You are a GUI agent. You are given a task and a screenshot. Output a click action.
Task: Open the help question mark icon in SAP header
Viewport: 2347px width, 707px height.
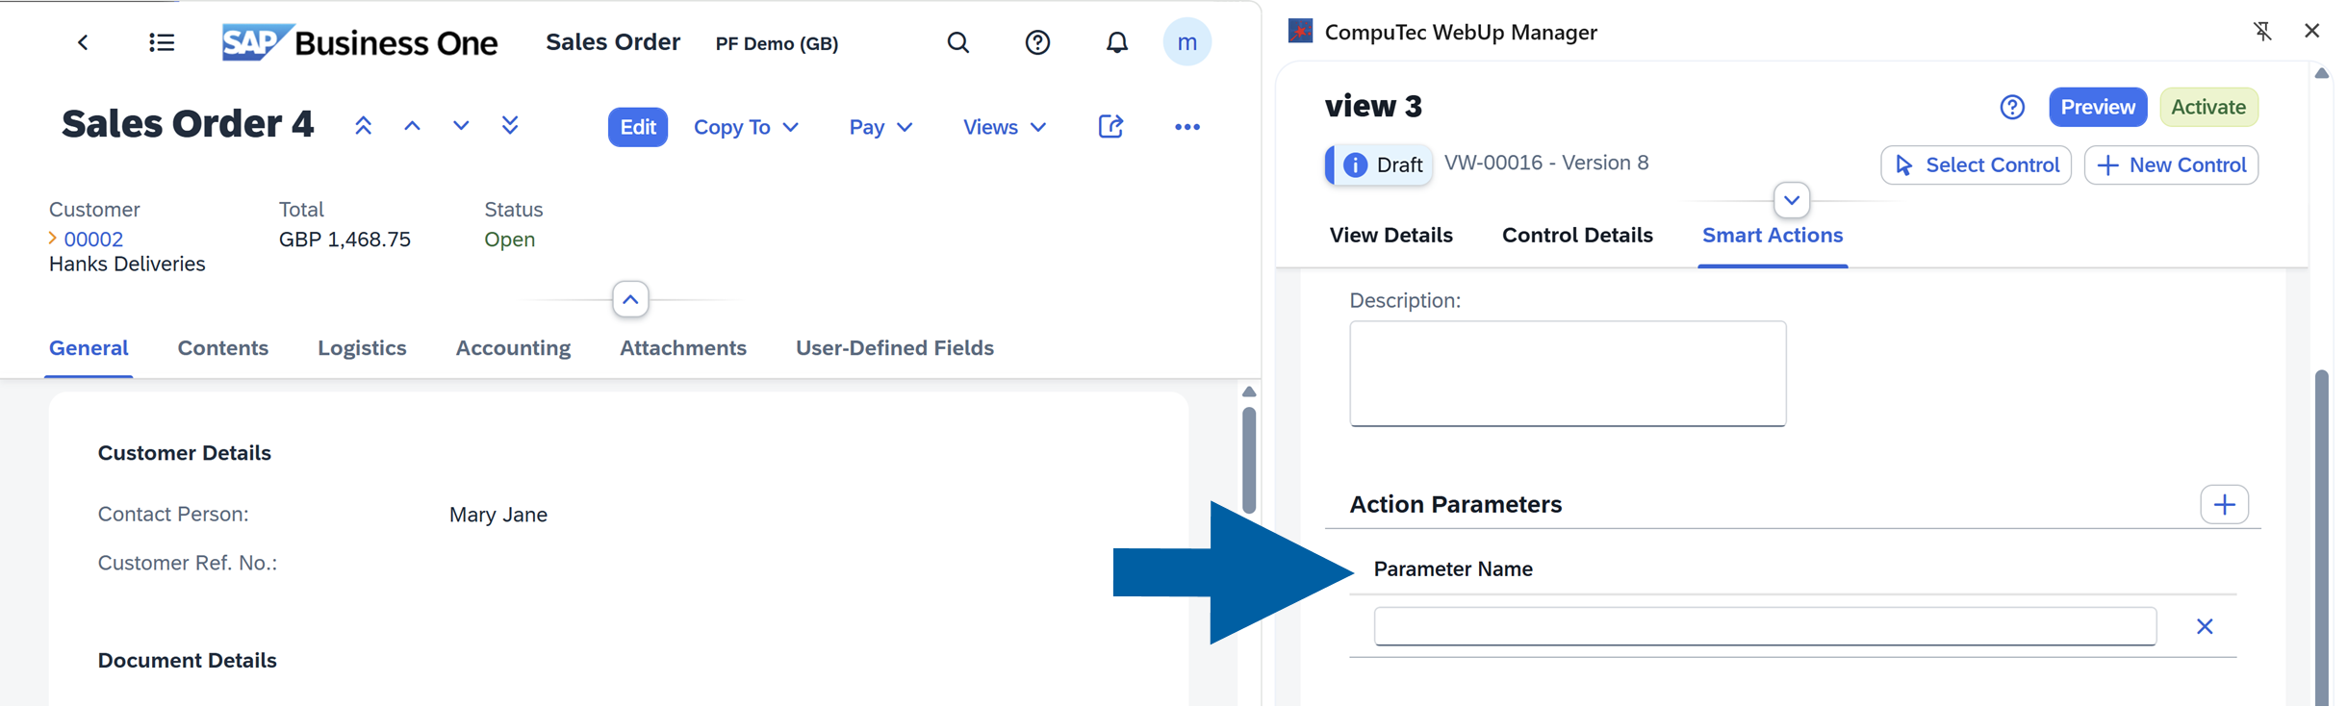pyautogui.click(x=1037, y=42)
